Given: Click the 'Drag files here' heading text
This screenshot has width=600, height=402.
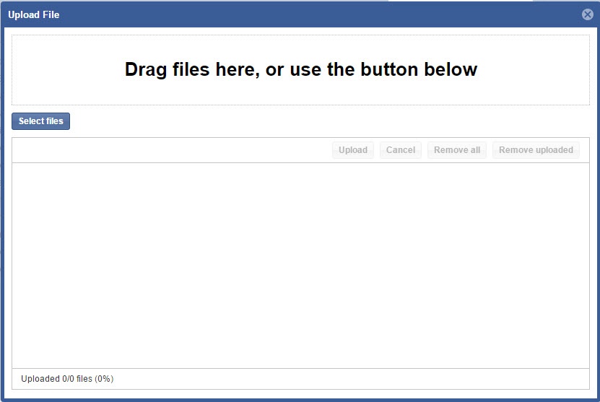Looking at the screenshot, I should [300, 69].
